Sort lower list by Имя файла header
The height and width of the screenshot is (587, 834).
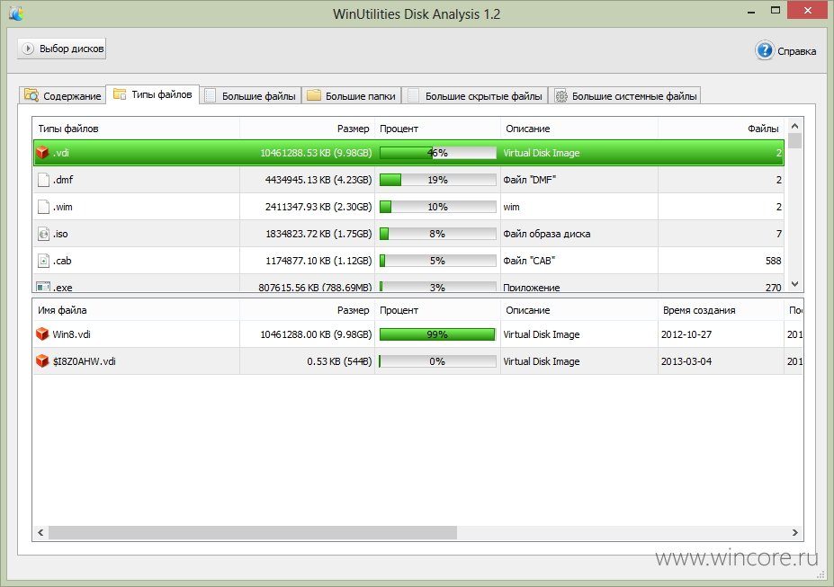[136, 310]
